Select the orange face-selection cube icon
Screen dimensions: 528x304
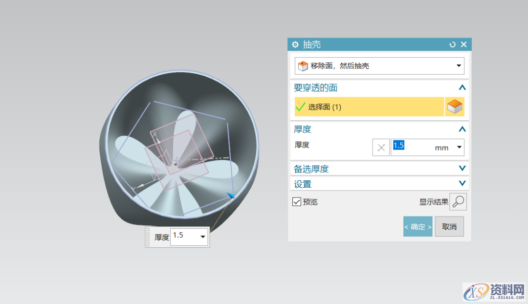tap(455, 107)
